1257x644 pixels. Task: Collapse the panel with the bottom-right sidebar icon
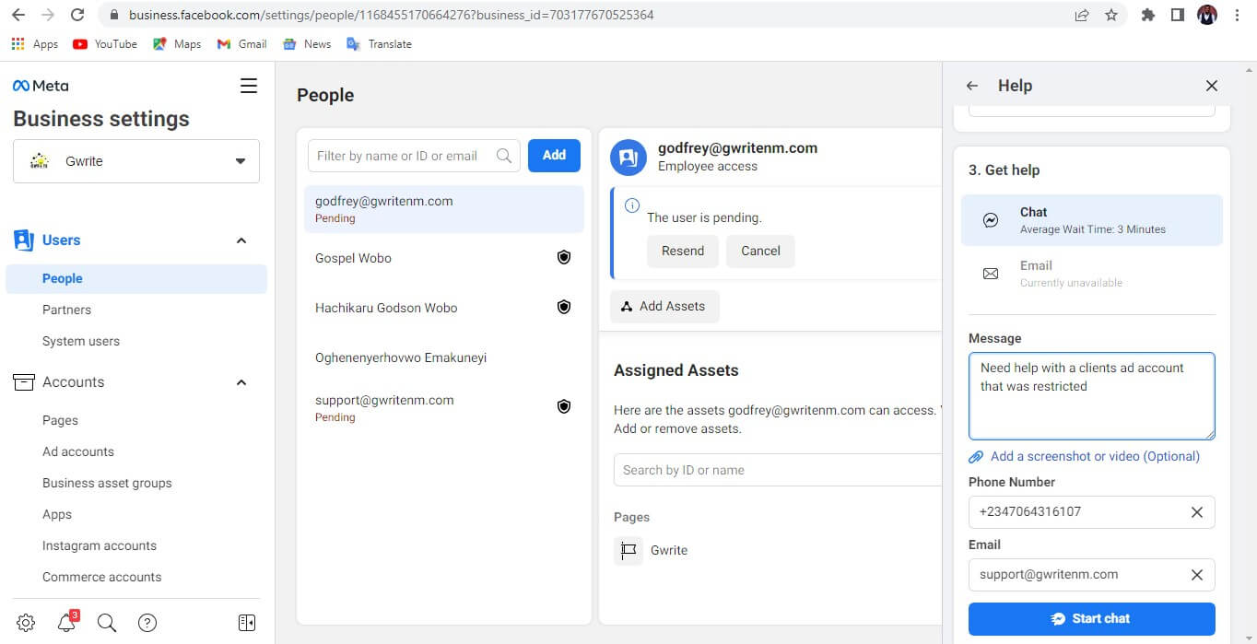(x=246, y=623)
